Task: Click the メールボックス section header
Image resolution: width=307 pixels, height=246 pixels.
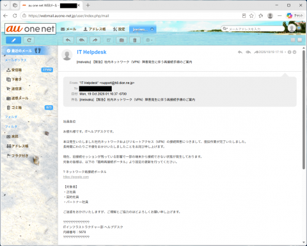Action: (x=16, y=60)
